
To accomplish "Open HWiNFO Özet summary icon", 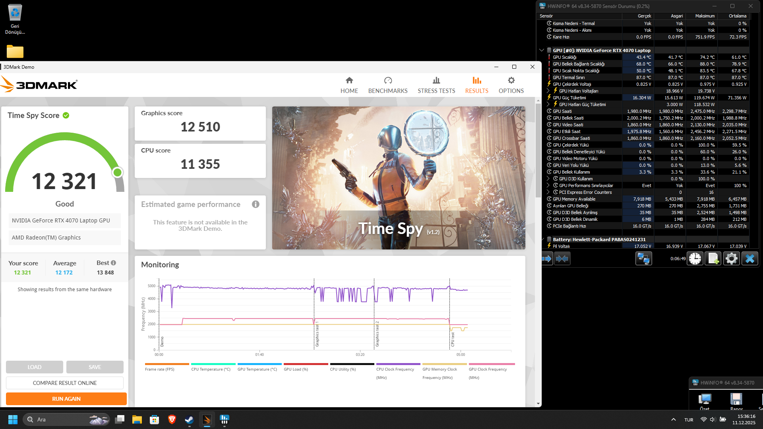I will tap(705, 400).
